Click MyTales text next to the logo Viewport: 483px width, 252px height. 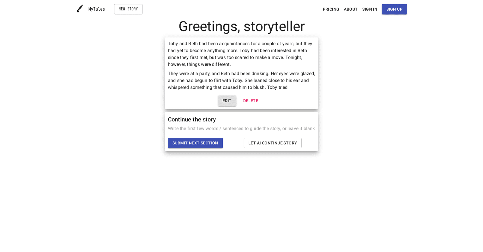(x=96, y=9)
